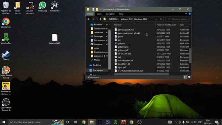
Task: Click the Buscar search box in Explorer
Action: click(x=178, y=19)
